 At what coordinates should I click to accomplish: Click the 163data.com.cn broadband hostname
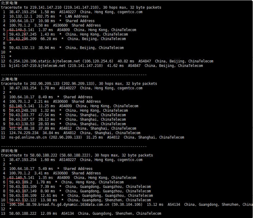(59, 204)
